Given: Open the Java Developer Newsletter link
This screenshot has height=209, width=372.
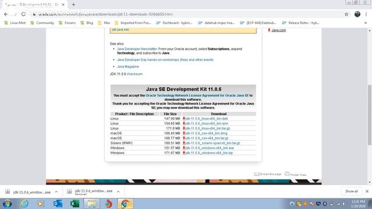Looking at the screenshot, I should tap(137, 49).
